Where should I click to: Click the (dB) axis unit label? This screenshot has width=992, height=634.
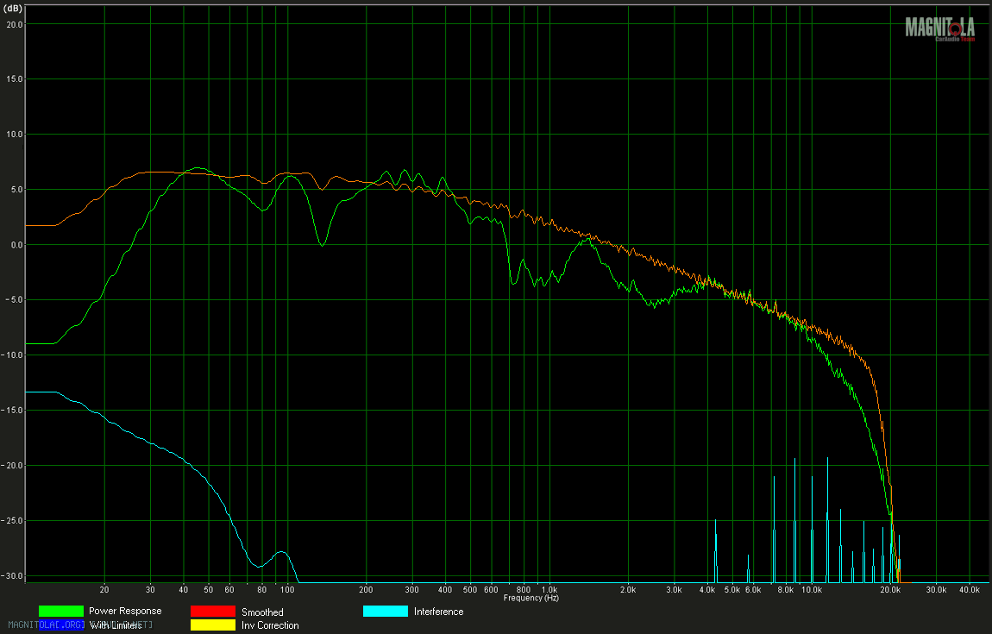pos(14,8)
